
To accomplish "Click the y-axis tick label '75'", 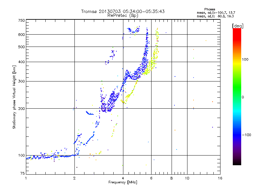I will click(23, 173).
